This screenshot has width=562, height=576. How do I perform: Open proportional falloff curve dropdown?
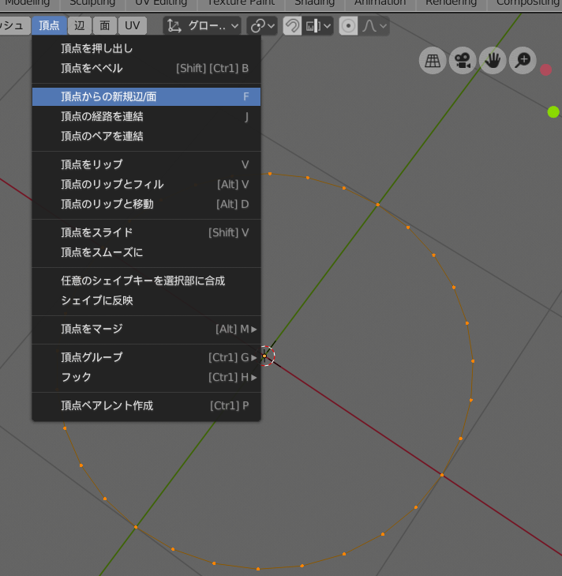point(374,26)
